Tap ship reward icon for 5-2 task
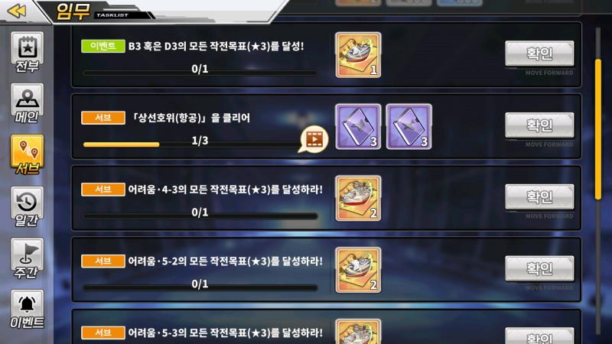This screenshot has width=612, height=344. (x=358, y=271)
